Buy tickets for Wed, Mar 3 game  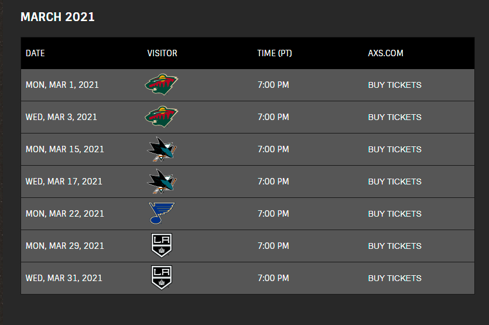(x=394, y=117)
